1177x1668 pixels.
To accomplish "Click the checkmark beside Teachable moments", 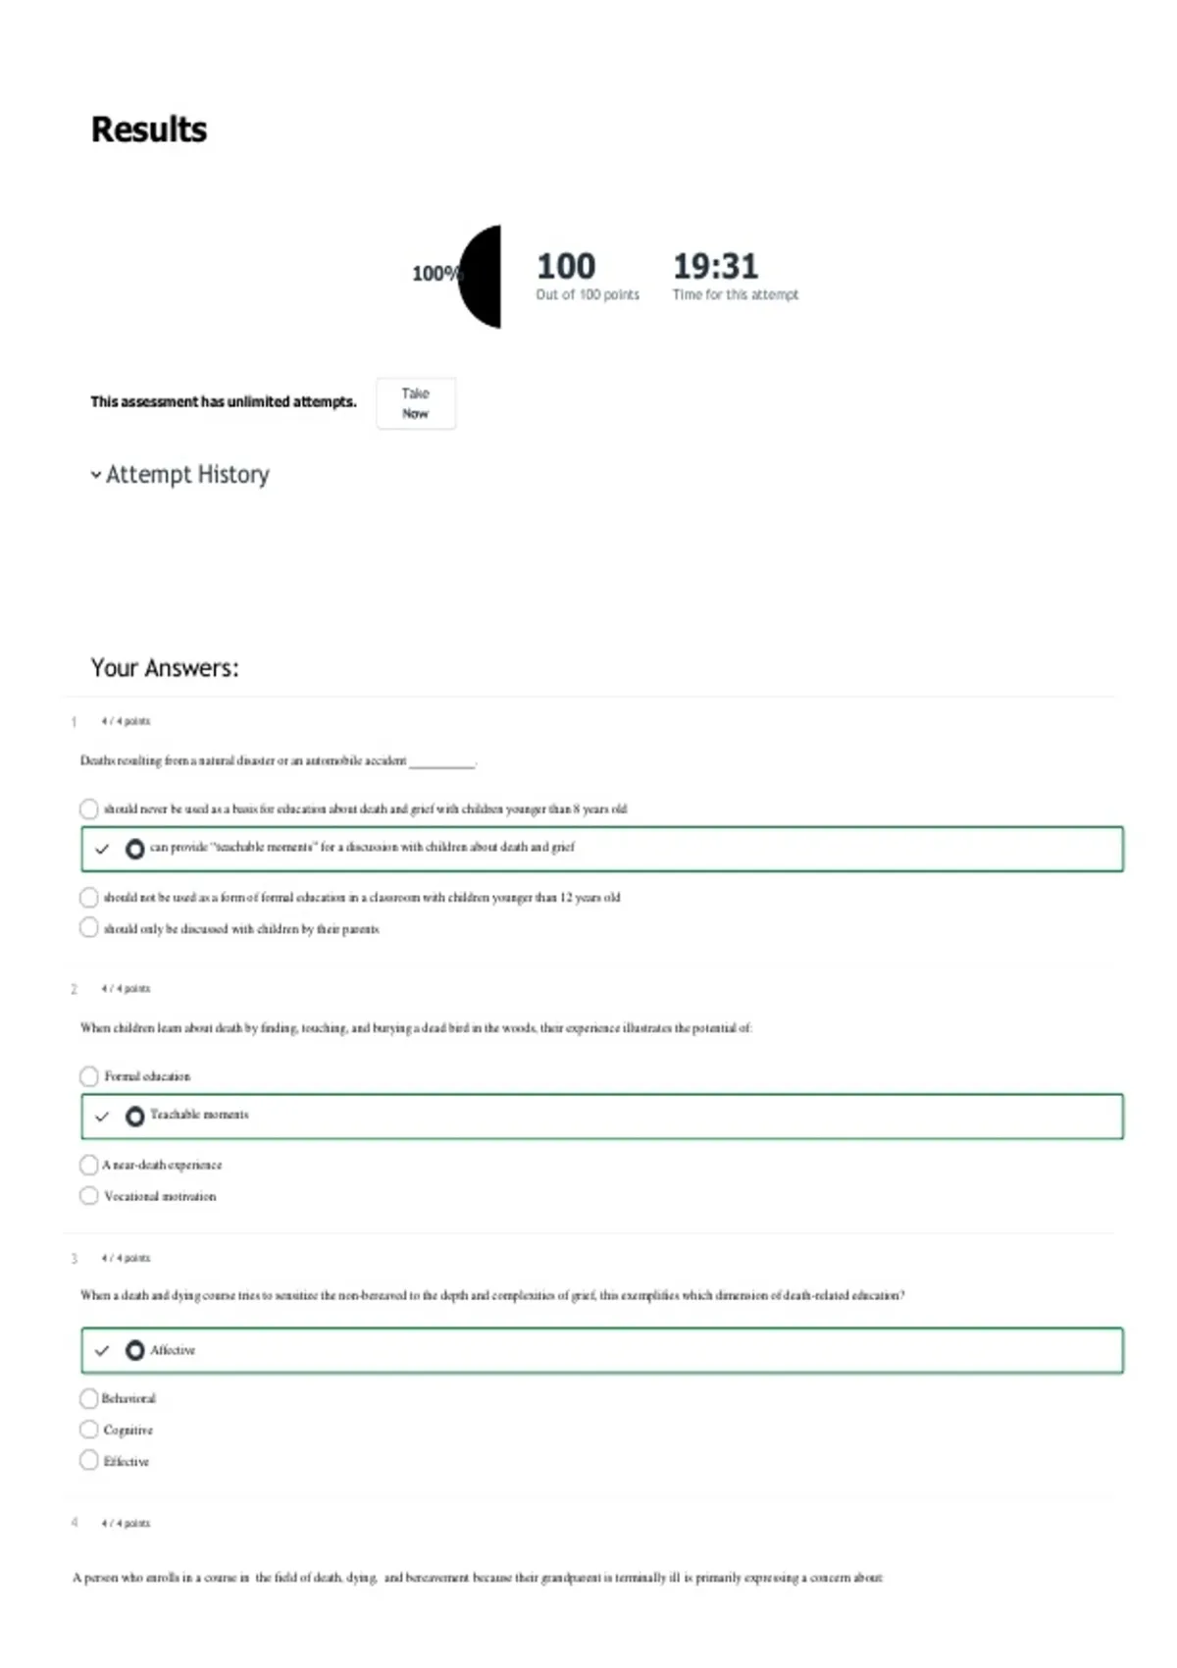I will point(102,1117).
